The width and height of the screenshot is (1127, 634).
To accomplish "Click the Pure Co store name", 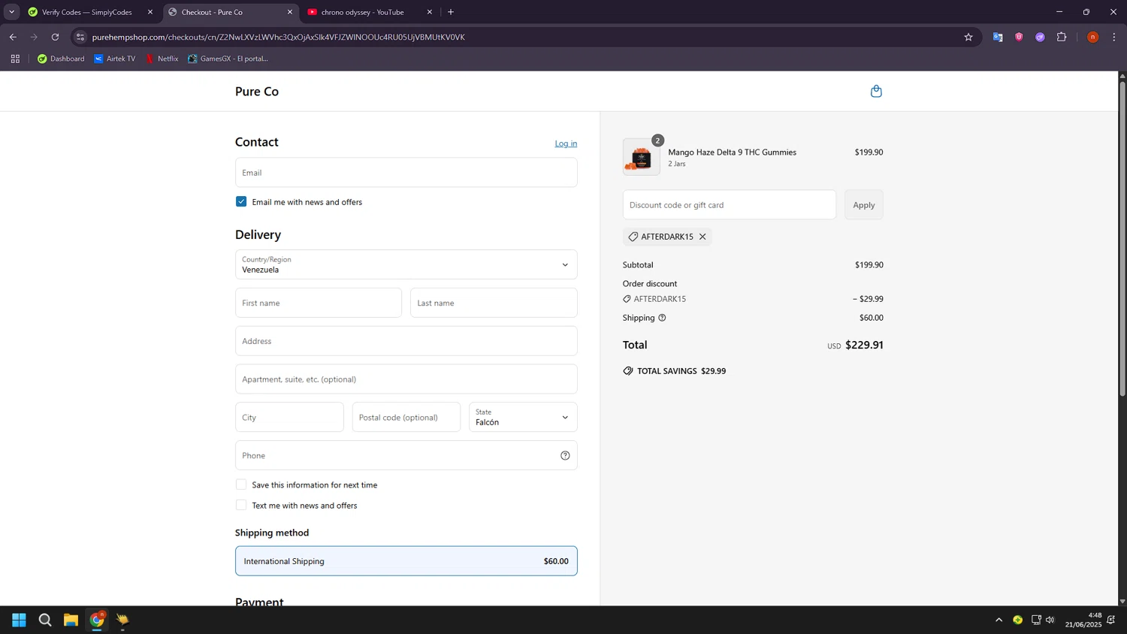I will 257,92.
